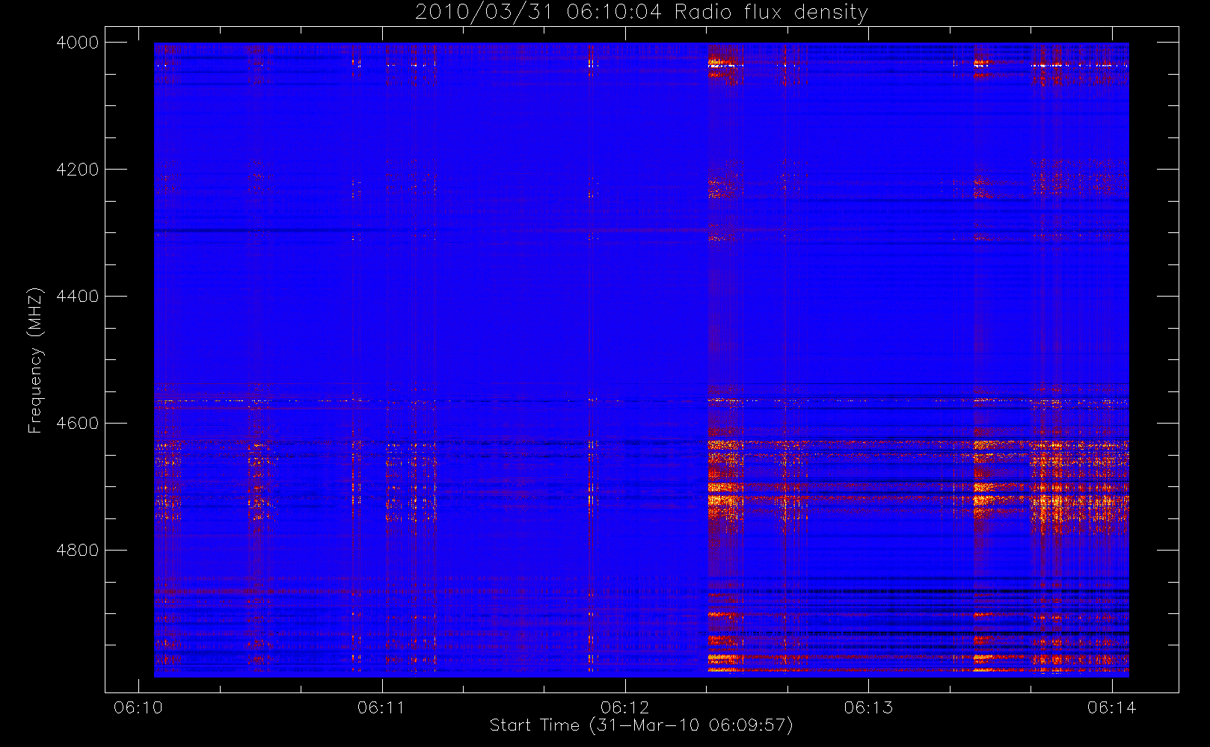Click the 4600 frequency tick label
The width and height of the screenshot is (1210, 747).
(x=78, y=424)
